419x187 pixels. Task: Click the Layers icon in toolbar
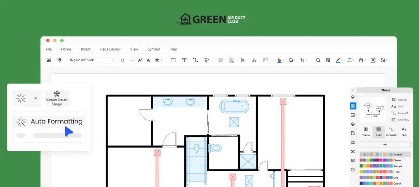(220, 60)
